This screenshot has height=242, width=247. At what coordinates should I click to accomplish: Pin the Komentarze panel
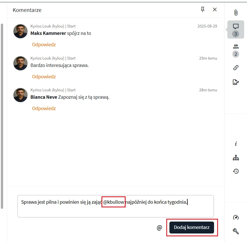click(203, 10)
